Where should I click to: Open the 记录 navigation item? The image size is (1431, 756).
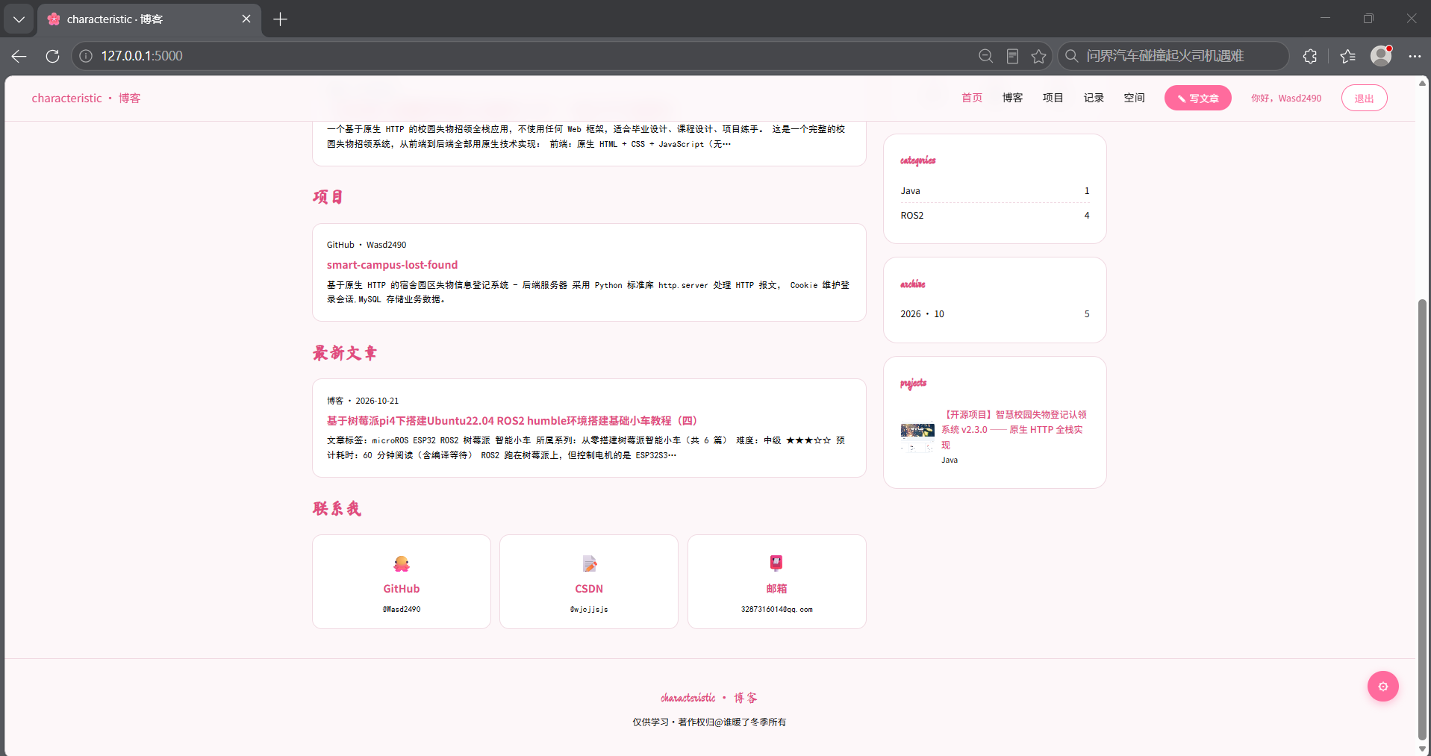(1094, 98)
